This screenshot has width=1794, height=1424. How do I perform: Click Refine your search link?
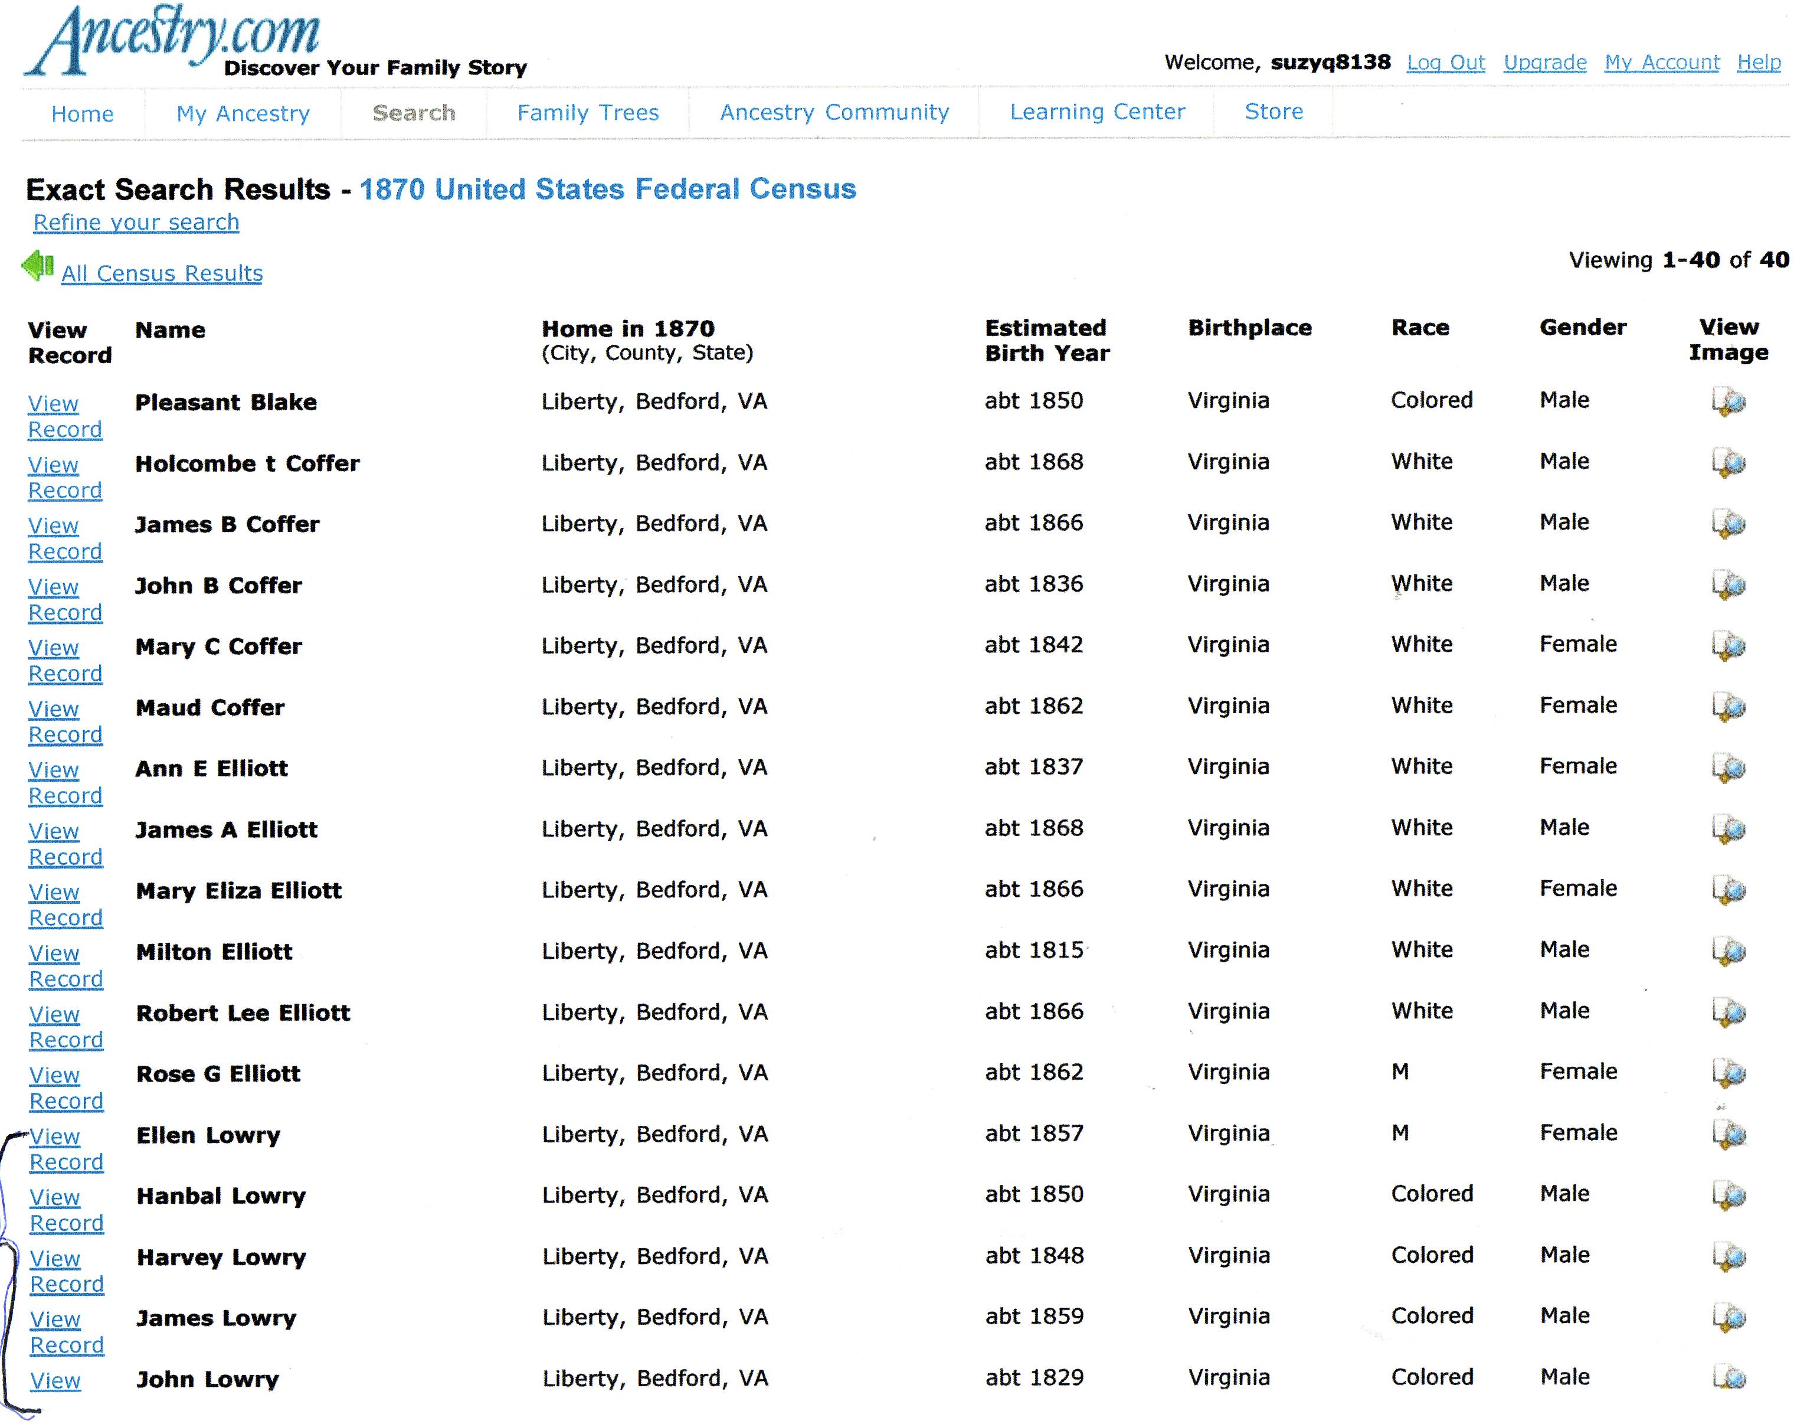point(136,223)
